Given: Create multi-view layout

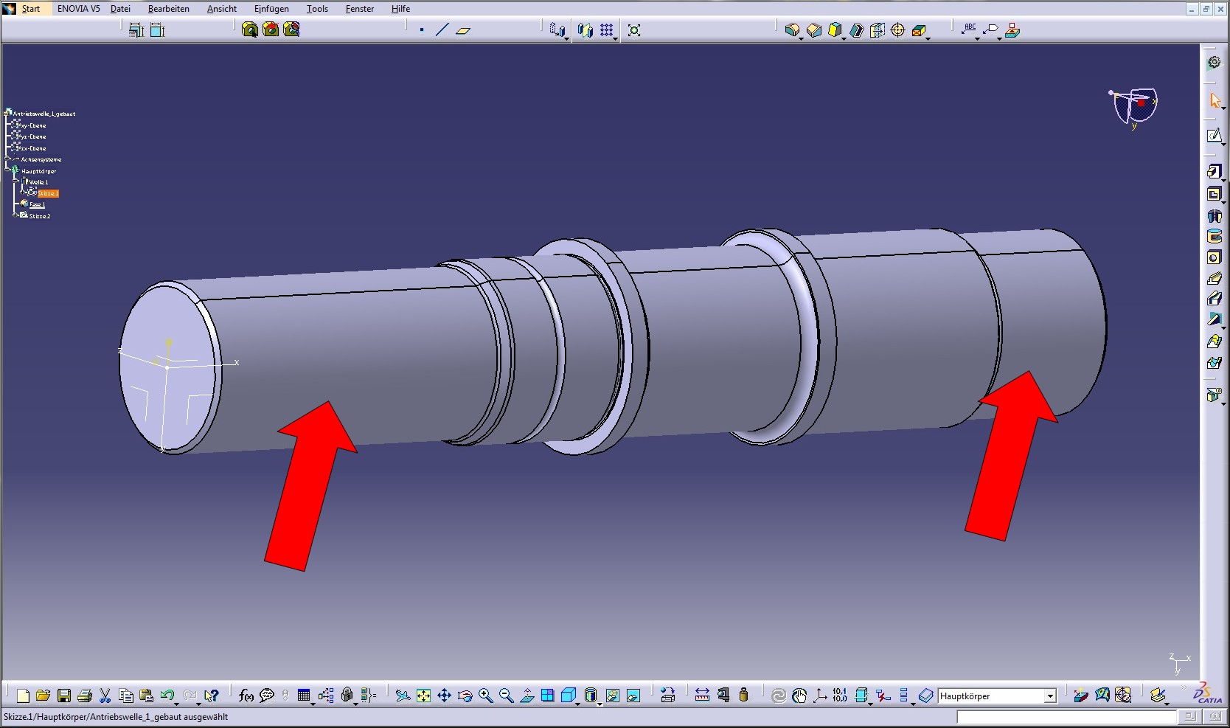Looking at the screenshot, I should (x=547, y=696).
